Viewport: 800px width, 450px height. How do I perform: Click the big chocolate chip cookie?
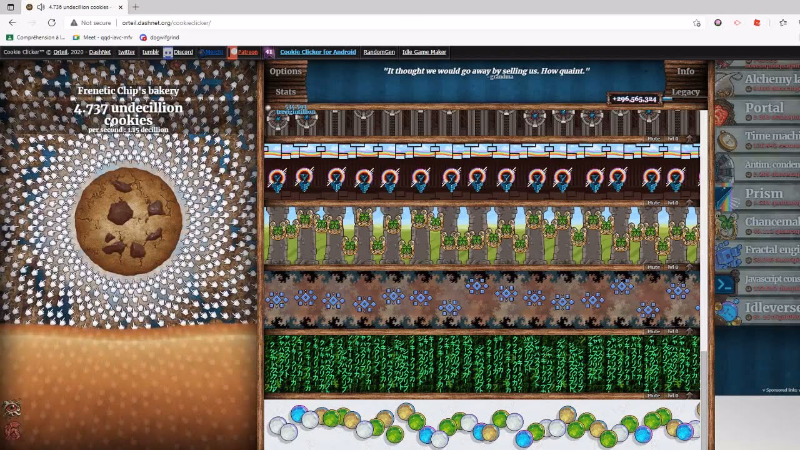(x=129, y=221)
